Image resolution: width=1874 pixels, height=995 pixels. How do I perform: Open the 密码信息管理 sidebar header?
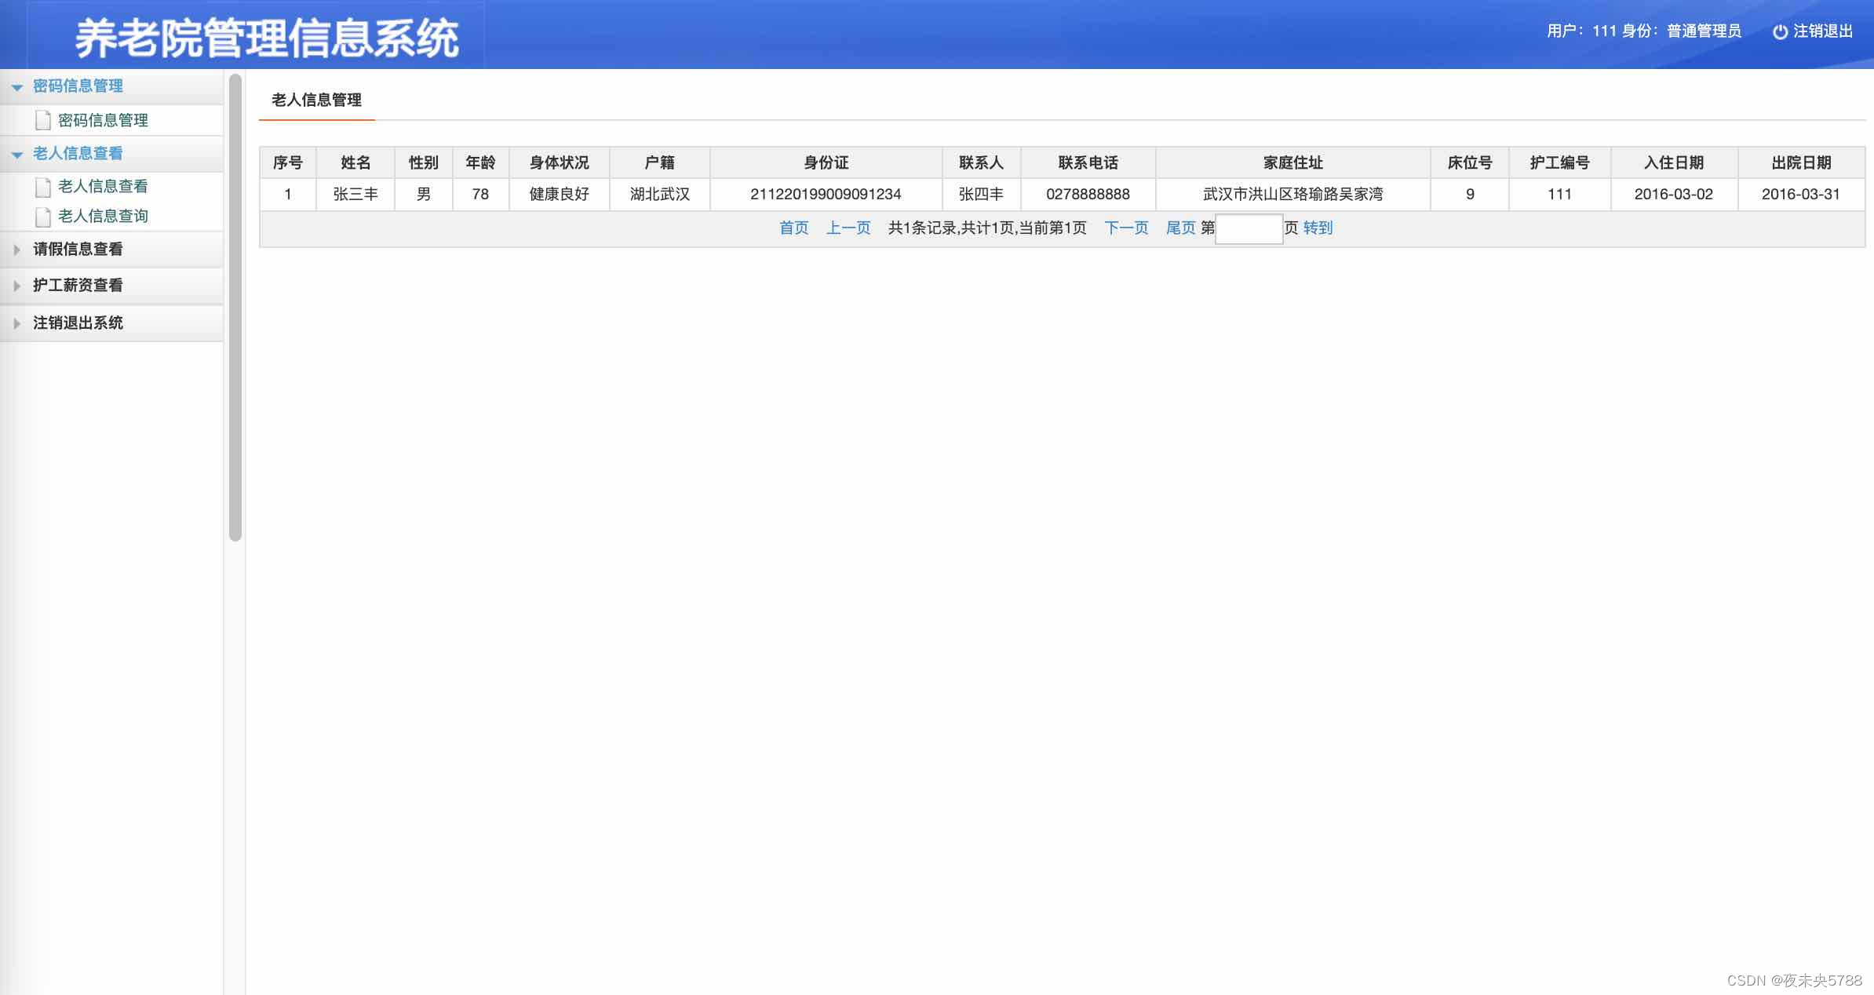[x=111, y=86]
